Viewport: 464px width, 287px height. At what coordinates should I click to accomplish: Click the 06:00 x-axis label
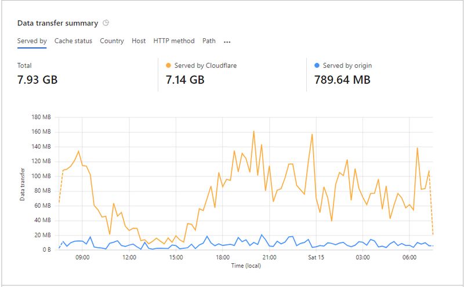(409, 257)
